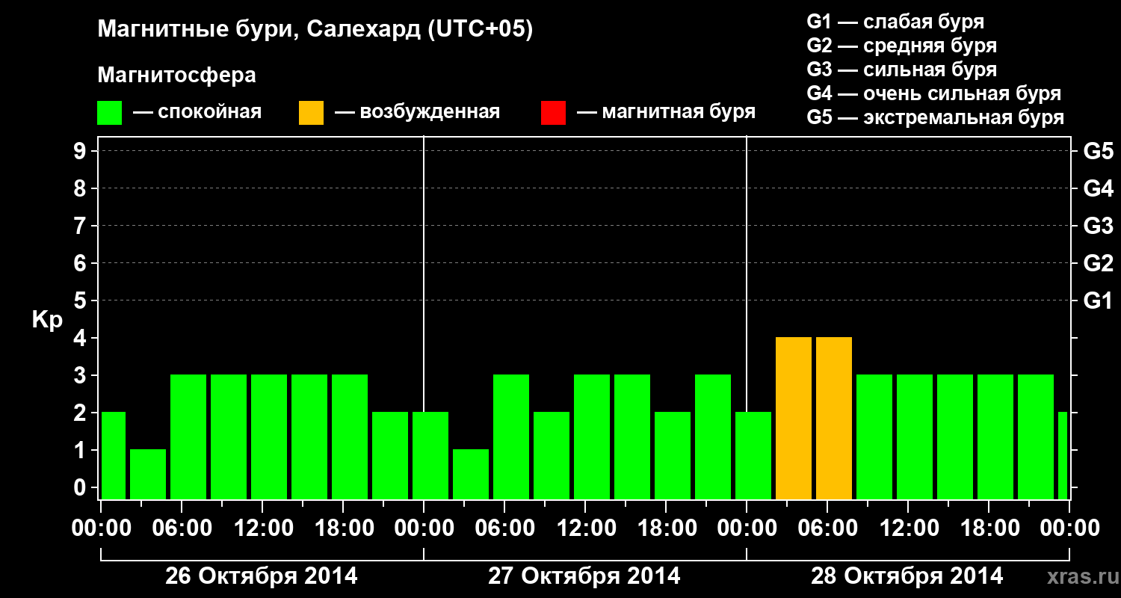
Task: Click the '— спокойная' legend label
Action: (x=197, y=113)
